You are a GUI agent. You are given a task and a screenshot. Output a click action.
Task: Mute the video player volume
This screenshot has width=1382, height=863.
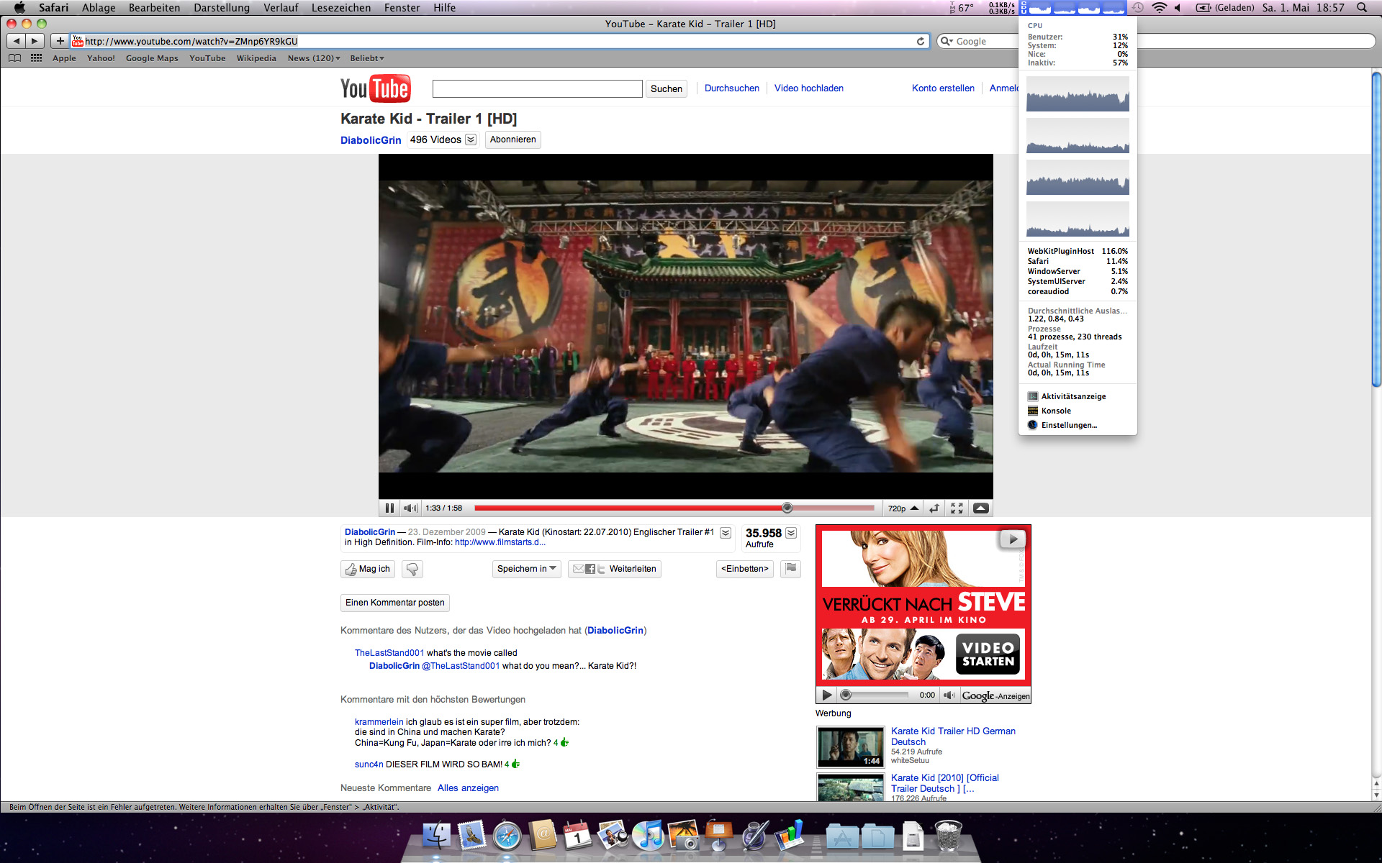pyautogui.click(x=410, y=508)
